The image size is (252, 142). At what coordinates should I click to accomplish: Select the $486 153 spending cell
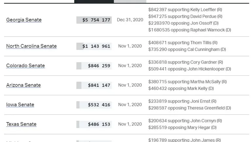click(x=94, y=124)
